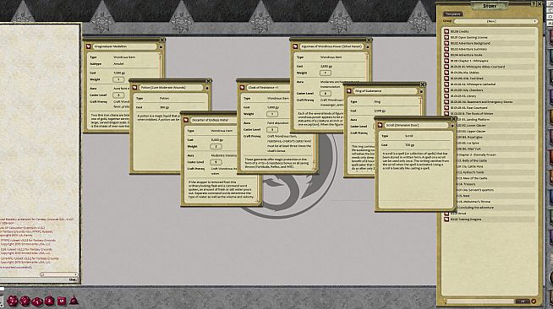
Task: Click the Story panel search filter field
Action: pos(480,301)
